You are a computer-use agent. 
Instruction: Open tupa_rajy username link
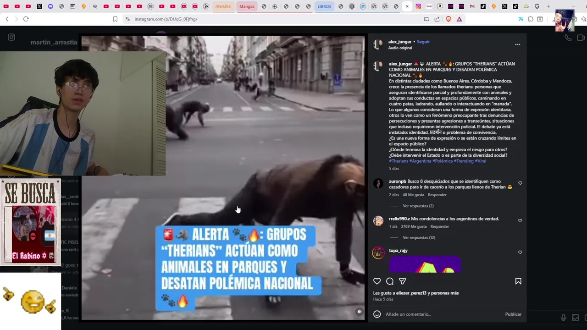(x=398, y=251)
